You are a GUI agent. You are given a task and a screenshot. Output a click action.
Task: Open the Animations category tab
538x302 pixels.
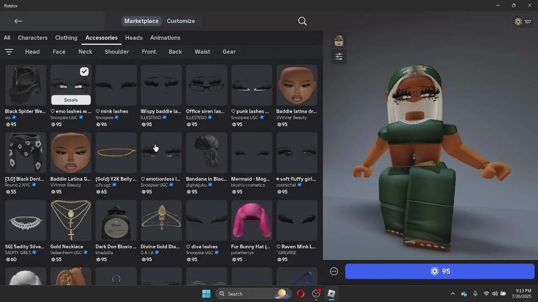point(165,38)
